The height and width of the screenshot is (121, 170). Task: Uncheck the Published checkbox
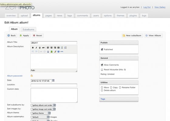coord(102,49)
